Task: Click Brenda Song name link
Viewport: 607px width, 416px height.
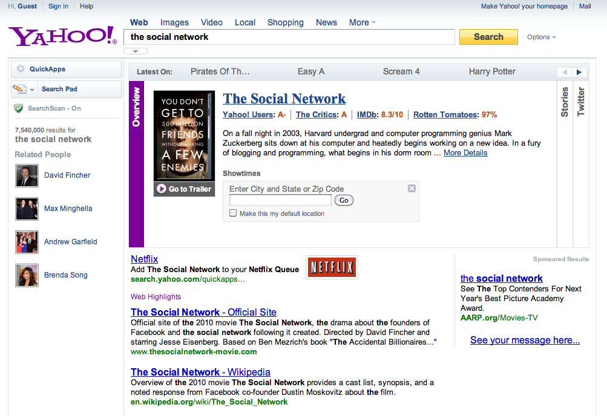Action: [x=66, y=275]
